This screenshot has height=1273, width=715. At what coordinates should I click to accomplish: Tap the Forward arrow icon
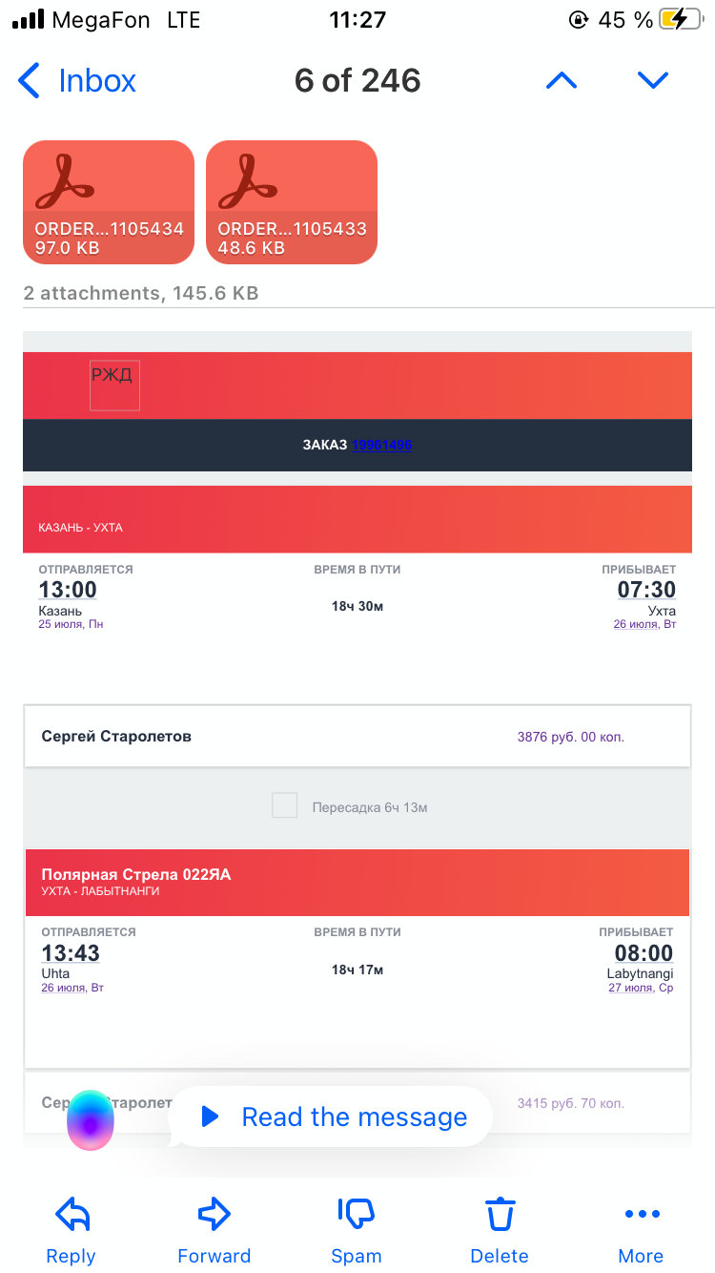tap(214, 1215)
